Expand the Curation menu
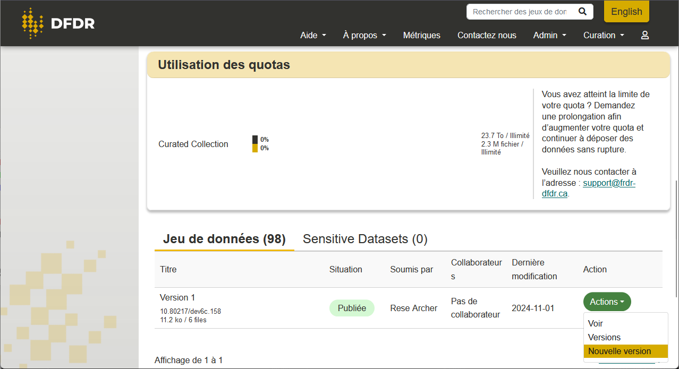Image resolution: width=679 pixels, height=369 pixels. coord(604,35)
